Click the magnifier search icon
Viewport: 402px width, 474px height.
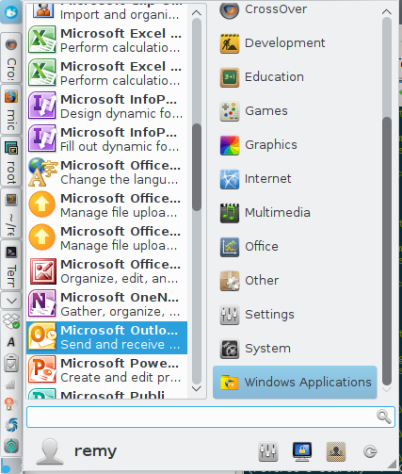384,417
